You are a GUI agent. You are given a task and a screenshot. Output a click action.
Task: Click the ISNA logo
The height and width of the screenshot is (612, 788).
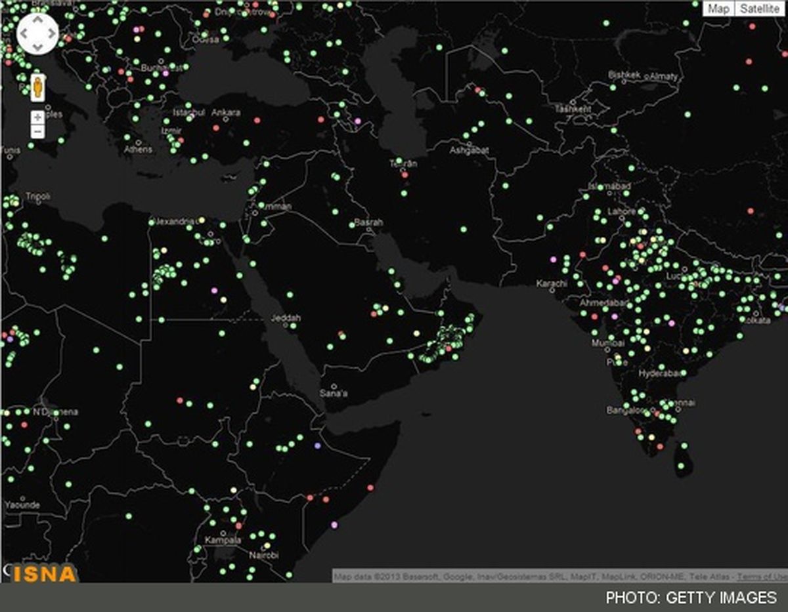(43, 573)
